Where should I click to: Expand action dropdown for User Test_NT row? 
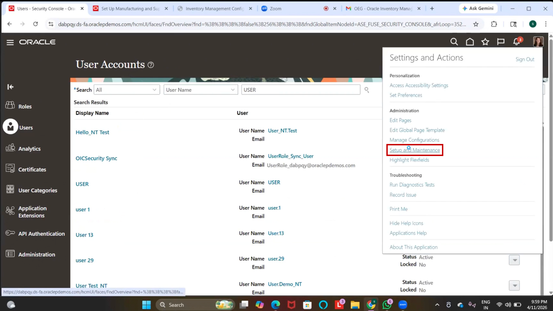(514, 285)
